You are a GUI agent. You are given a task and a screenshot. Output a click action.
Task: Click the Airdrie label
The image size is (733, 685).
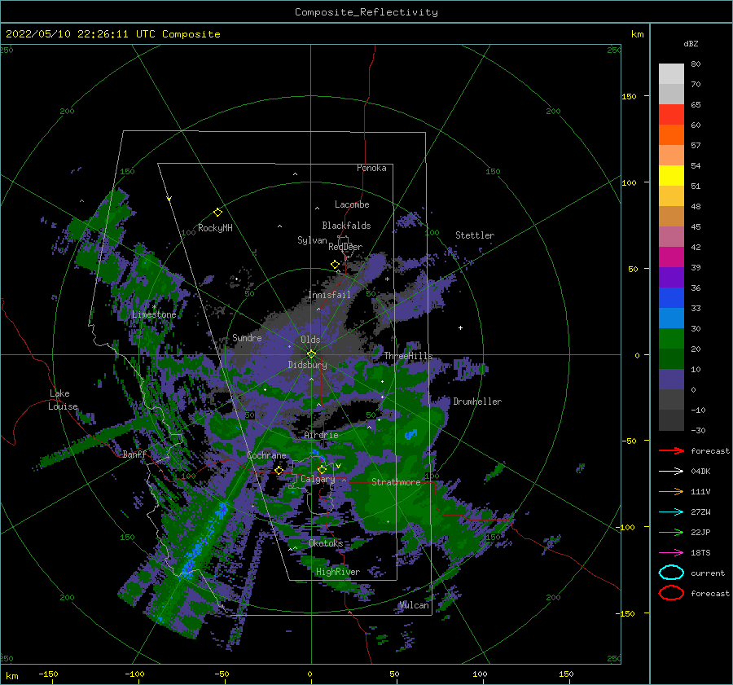tap(321, 435)
